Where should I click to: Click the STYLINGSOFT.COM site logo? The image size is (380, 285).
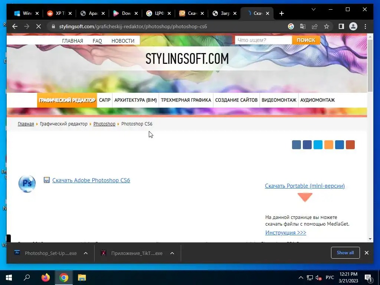[x=187, y=59]
